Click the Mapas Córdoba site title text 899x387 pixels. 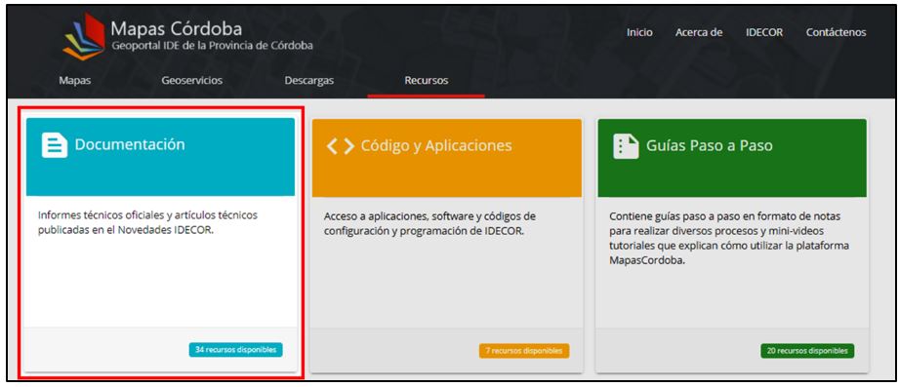tap(177, 28)
